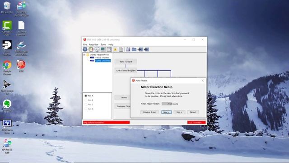Click the Motor Actual Position field
Image resolution: width=289 pixels, height=163 pixels.
click(167, 104)
